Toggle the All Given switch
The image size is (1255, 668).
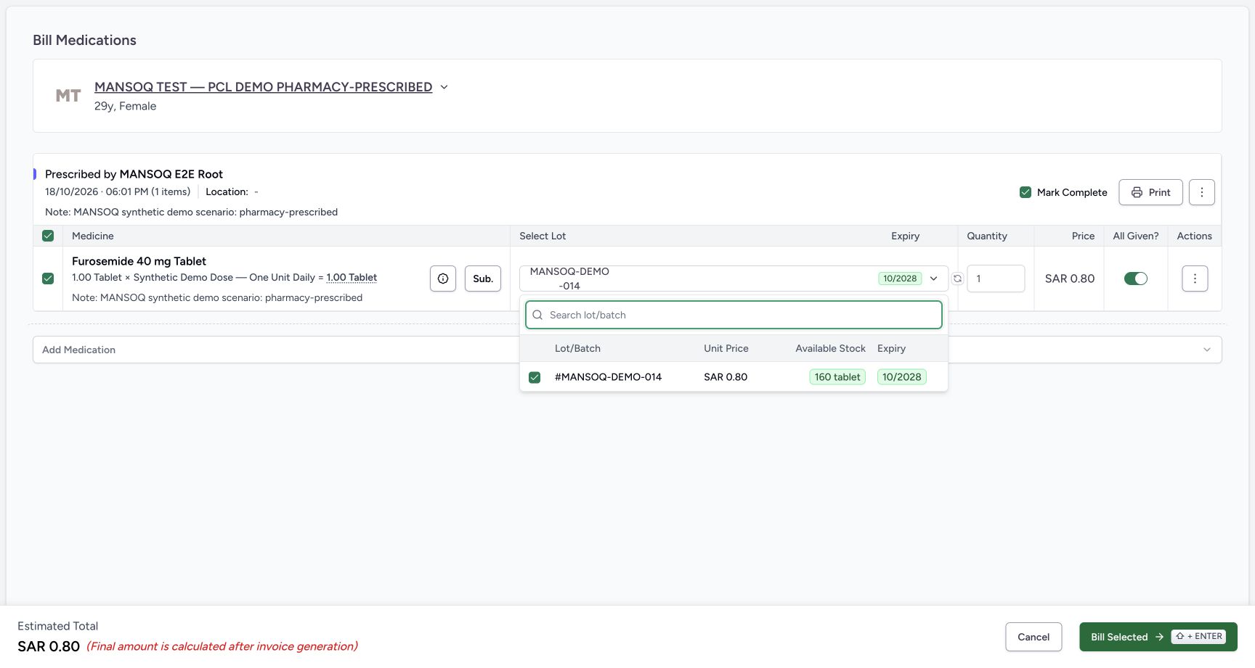tap(1136, 279)
